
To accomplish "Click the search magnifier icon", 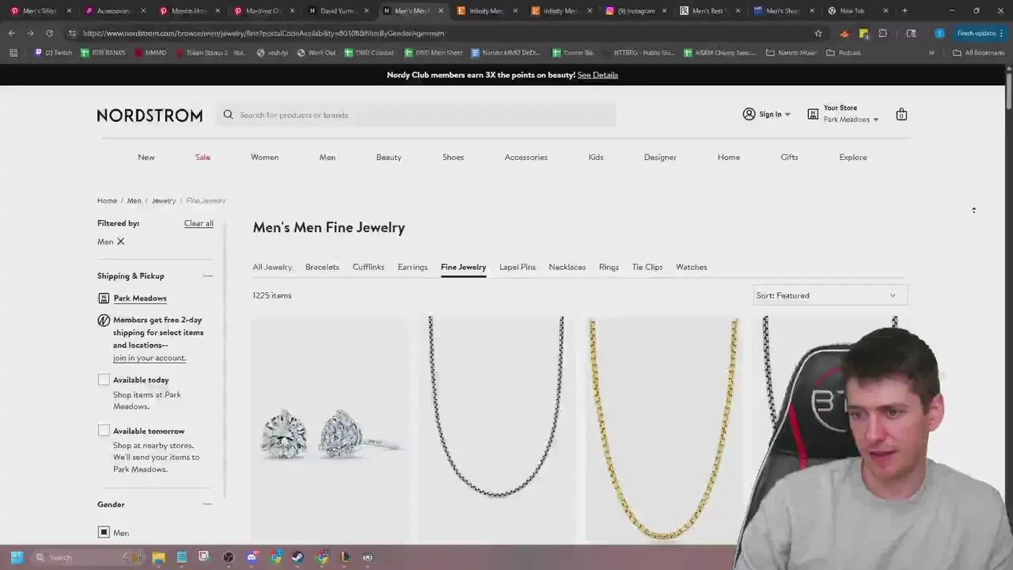I will click(228, 115).
